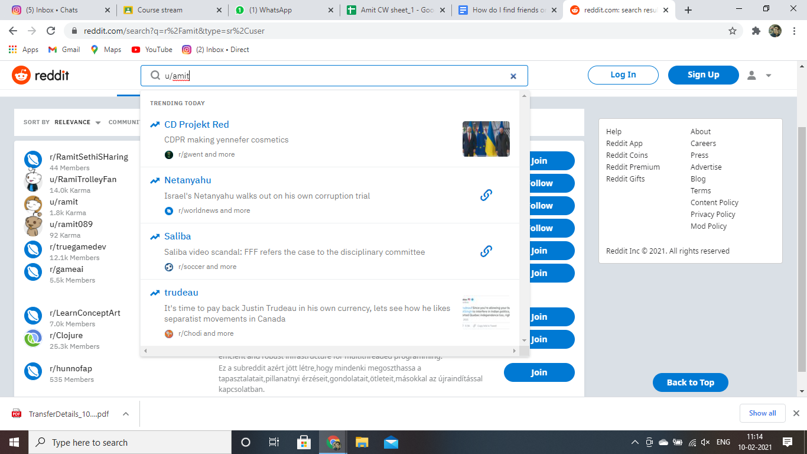Image resolution: width=807 pixels, height=454 pixels.
Task: Click the Chrome profile avatar icon
Action: [775, 31]
